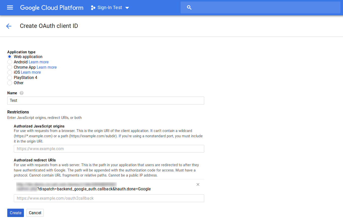This screenshot has height=220, width=343.
Task: Select the PlayStation 4 radio button
Action: coord(10,78)
